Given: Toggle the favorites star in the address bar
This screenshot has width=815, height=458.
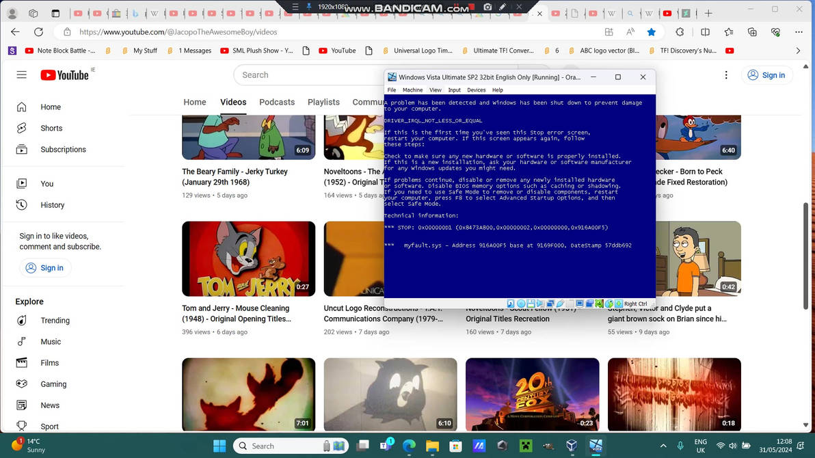Looking at the screenshot, I should 651,31.
